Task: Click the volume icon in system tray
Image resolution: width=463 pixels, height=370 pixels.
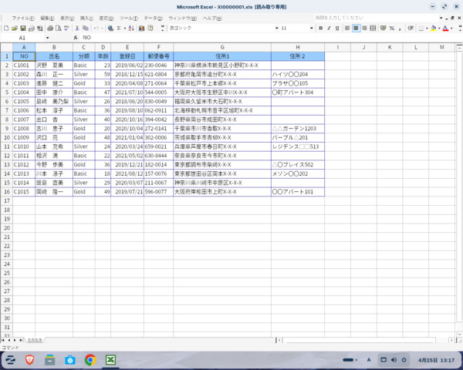Action: pos(394,360)
